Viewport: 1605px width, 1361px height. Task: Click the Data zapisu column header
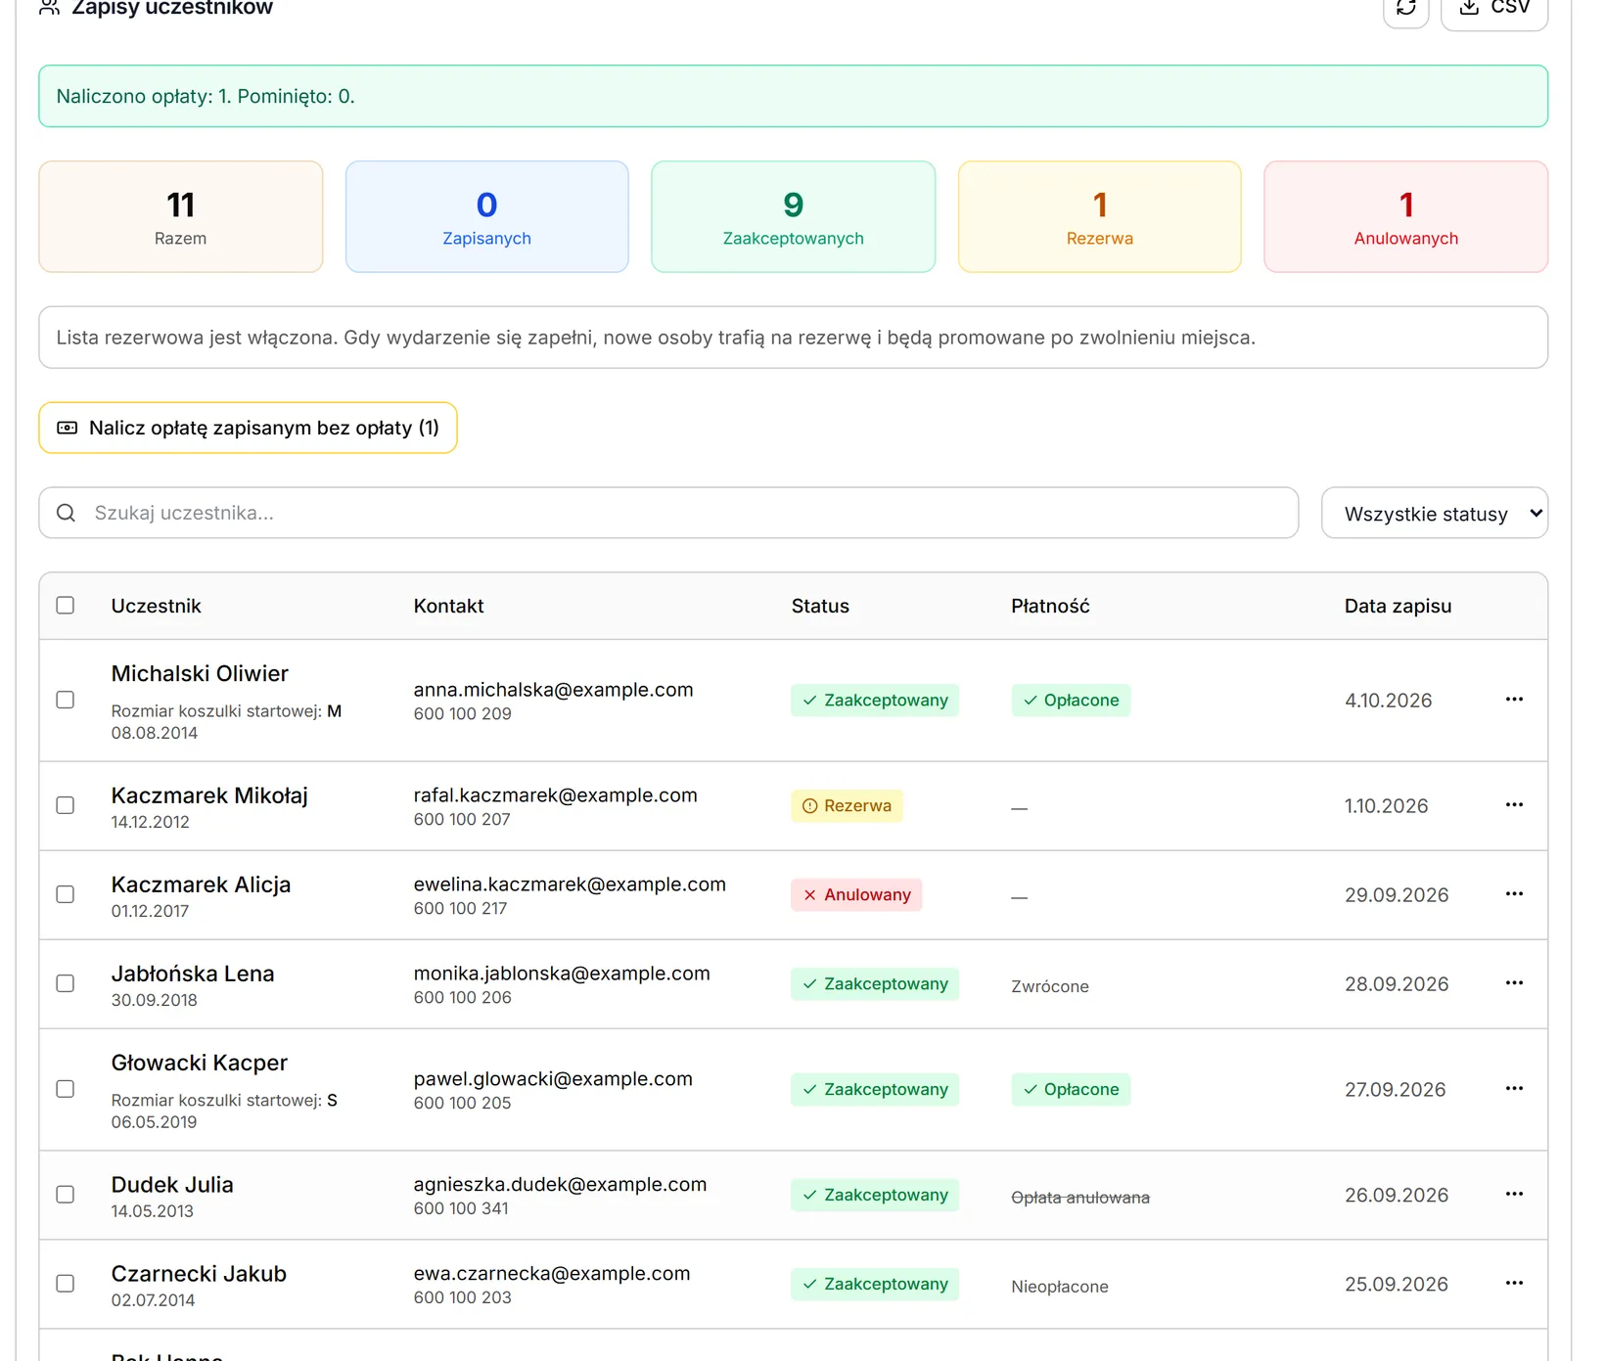[x=1399, y=606]
